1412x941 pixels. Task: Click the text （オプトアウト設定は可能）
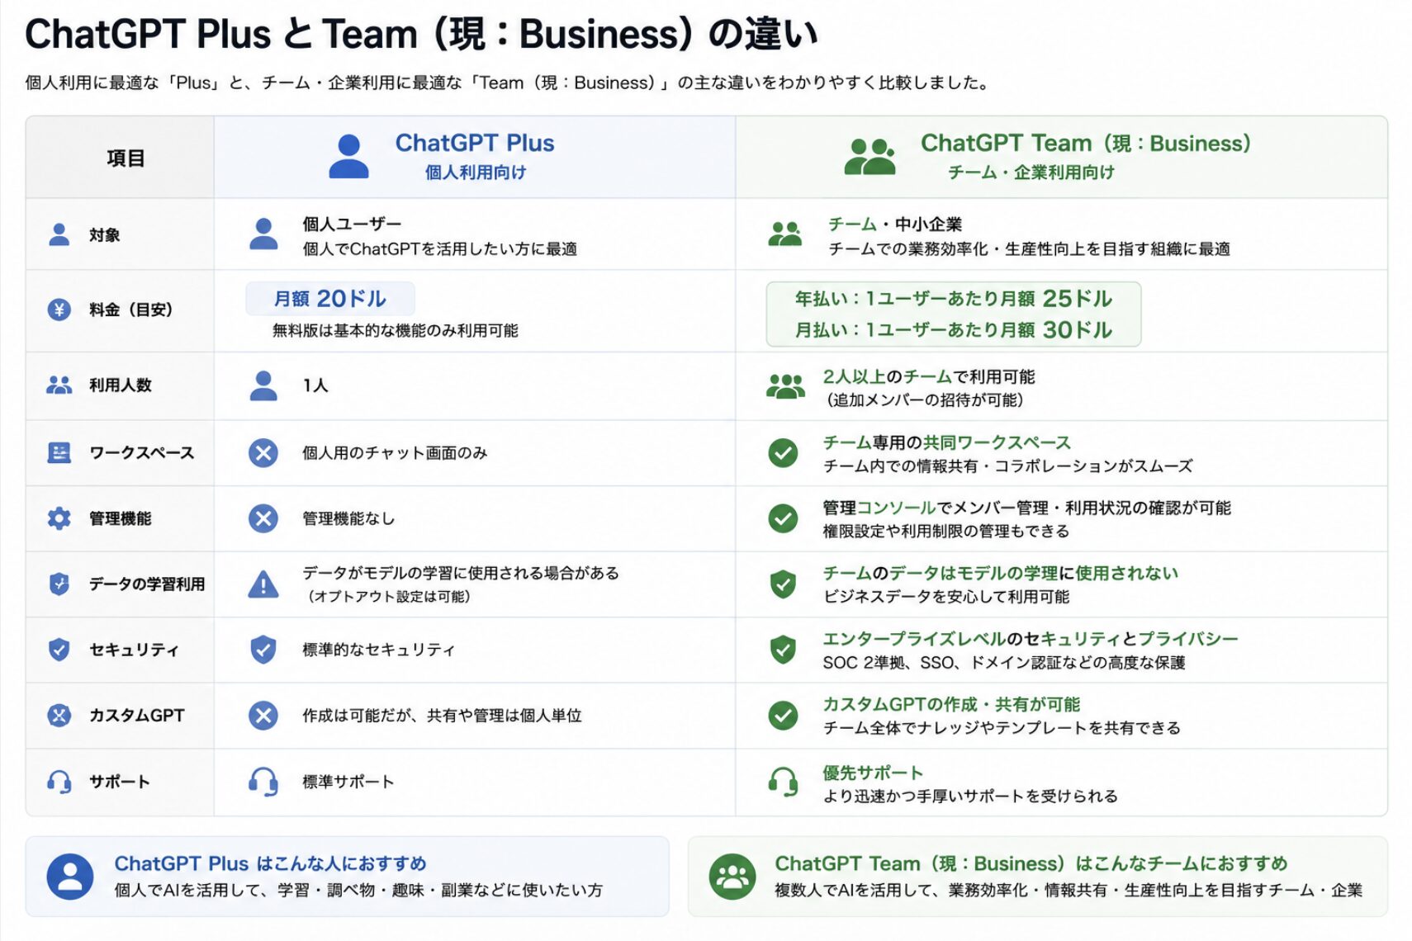(387, 597)
